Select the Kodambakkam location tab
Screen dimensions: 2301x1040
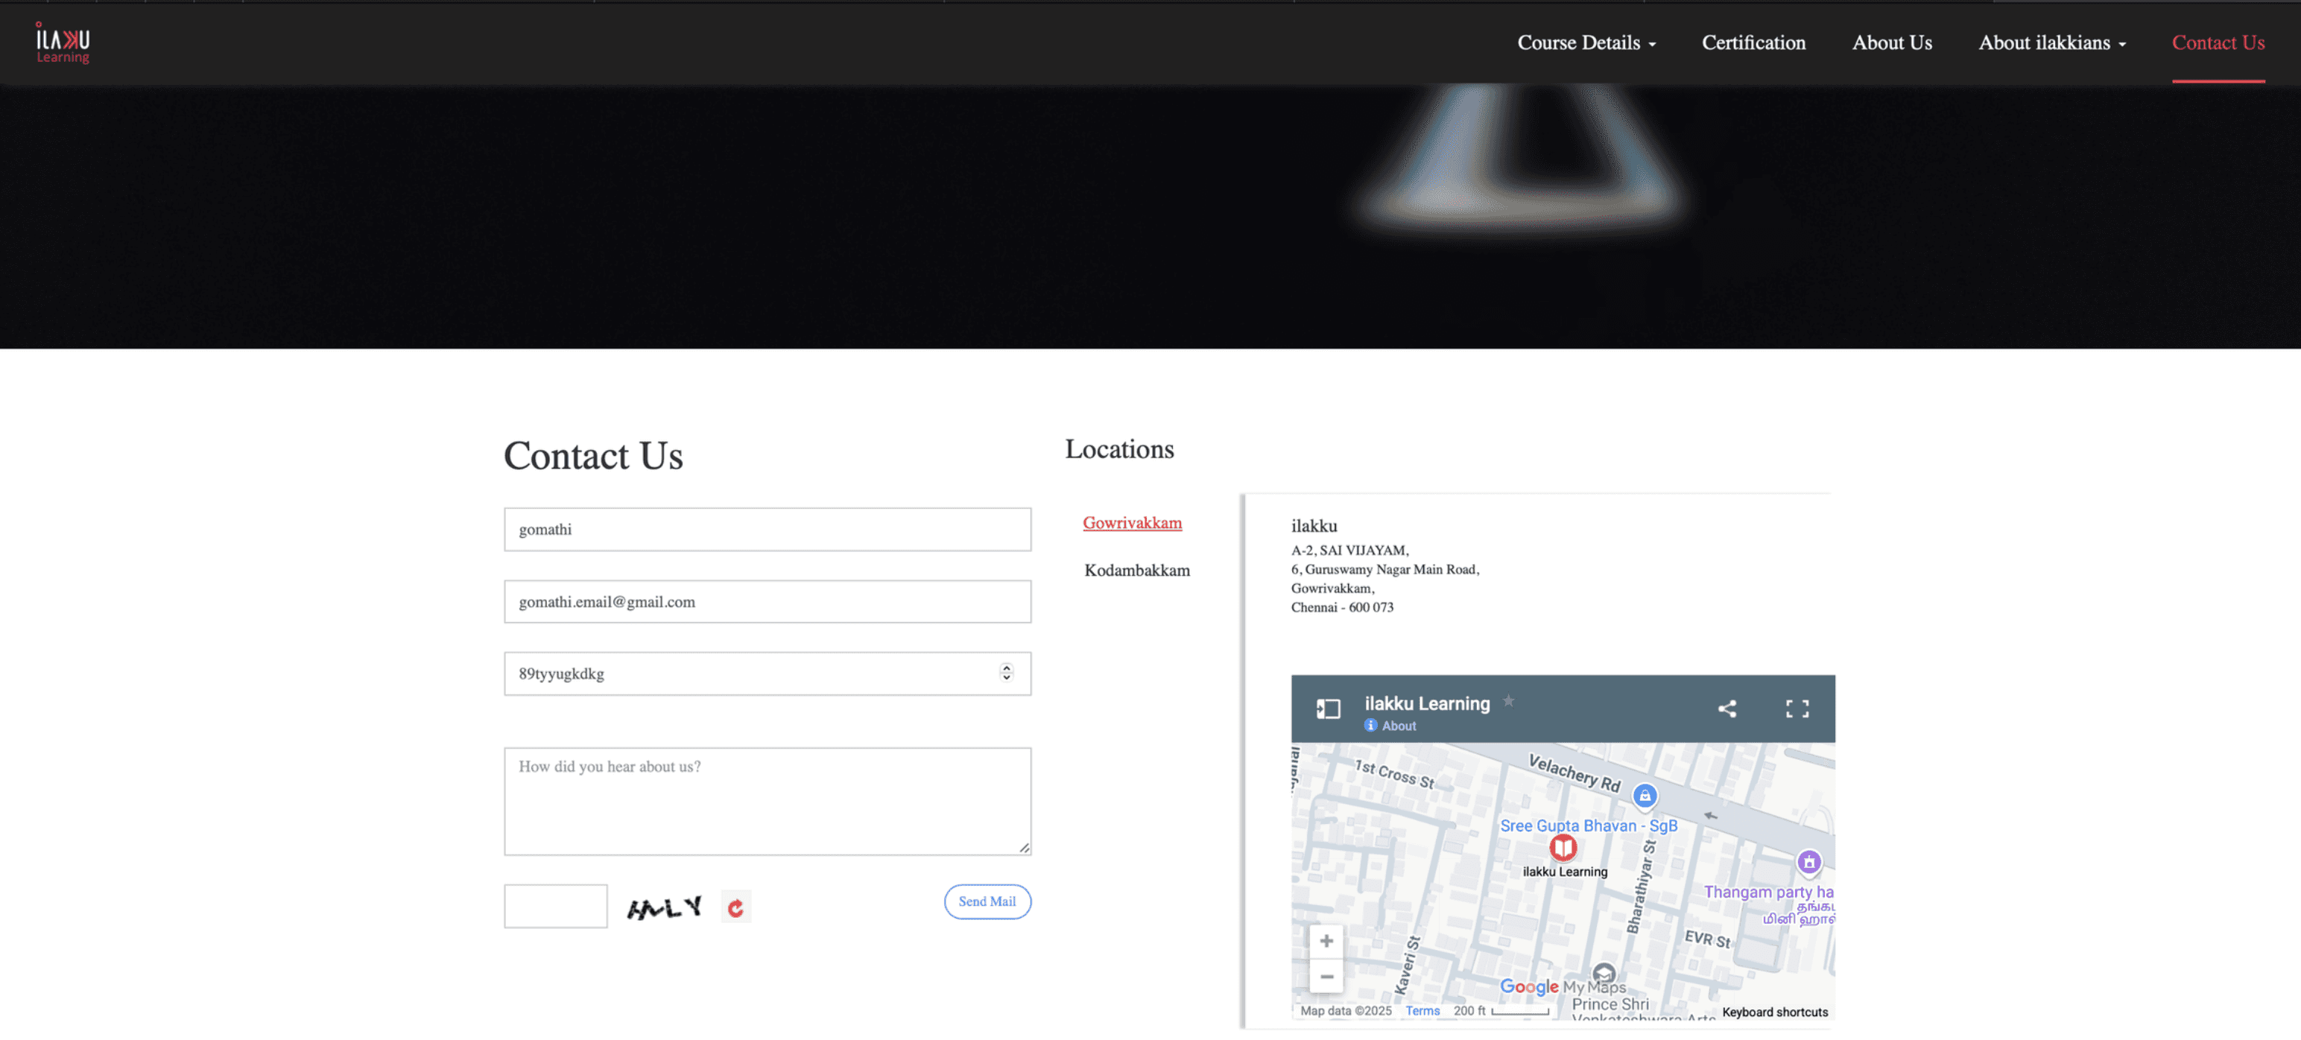pos(1136,571)
